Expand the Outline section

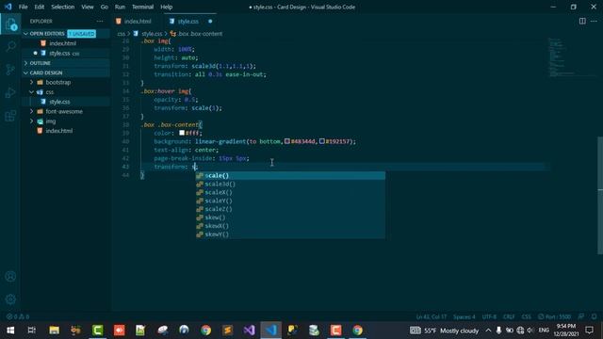pos(66,63)
